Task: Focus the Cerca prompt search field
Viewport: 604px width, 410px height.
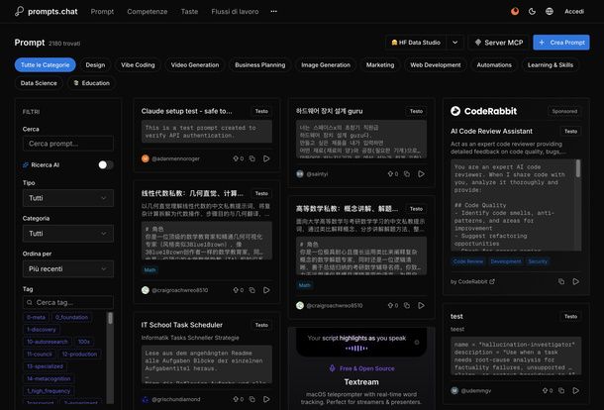Action: 68,144
